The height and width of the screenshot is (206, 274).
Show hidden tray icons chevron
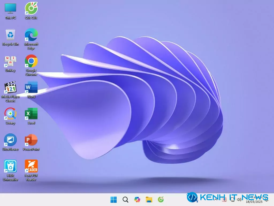coord(216,200)
